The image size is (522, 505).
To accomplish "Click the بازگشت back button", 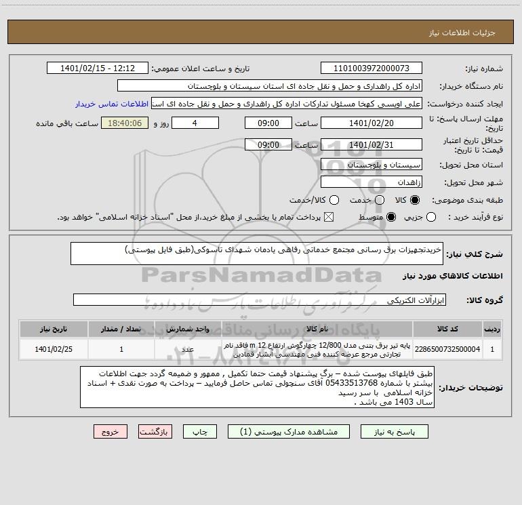I will coord(155,432).
